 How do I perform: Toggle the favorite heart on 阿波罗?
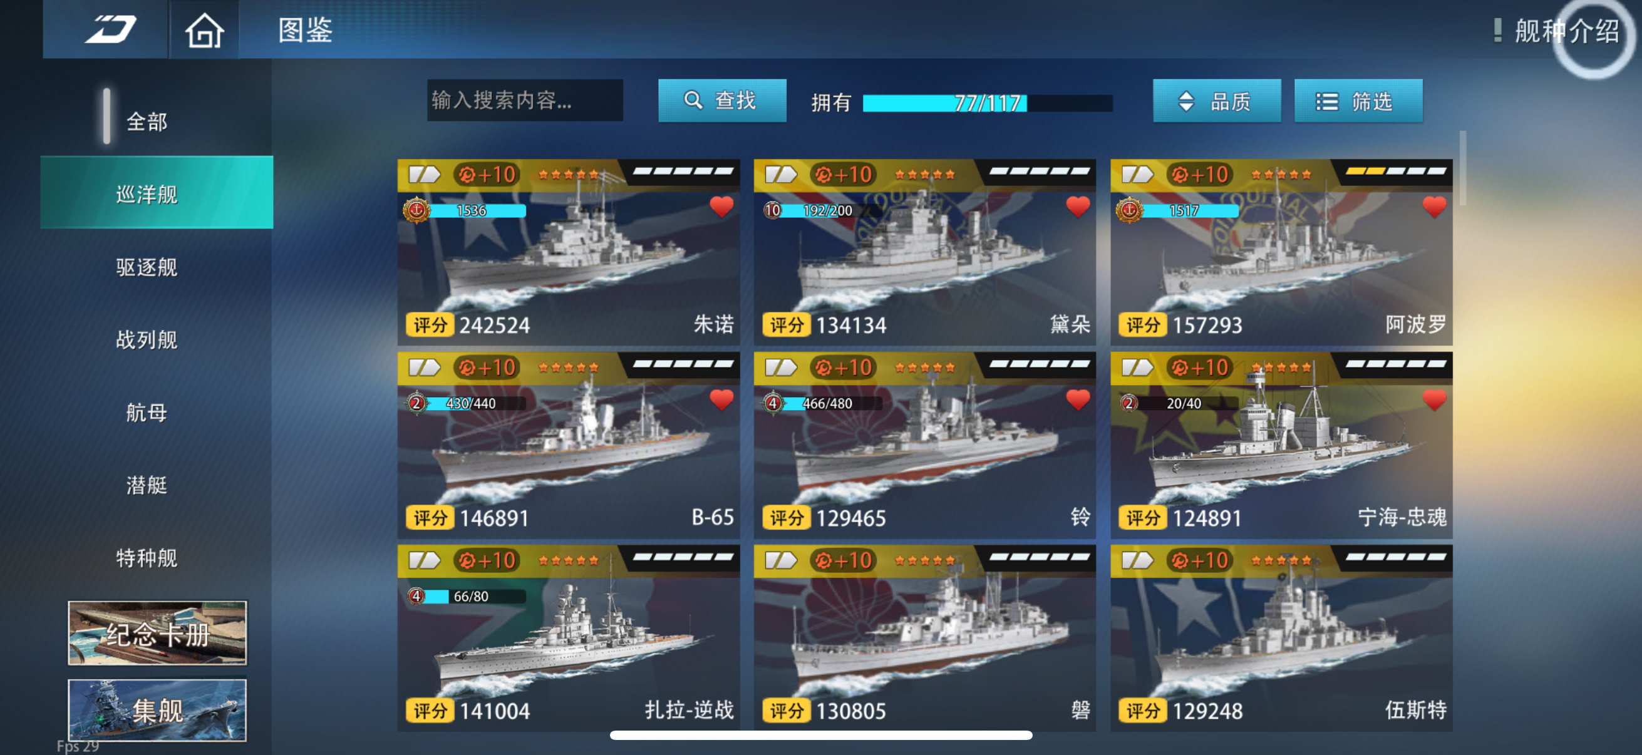[1434, 207]
